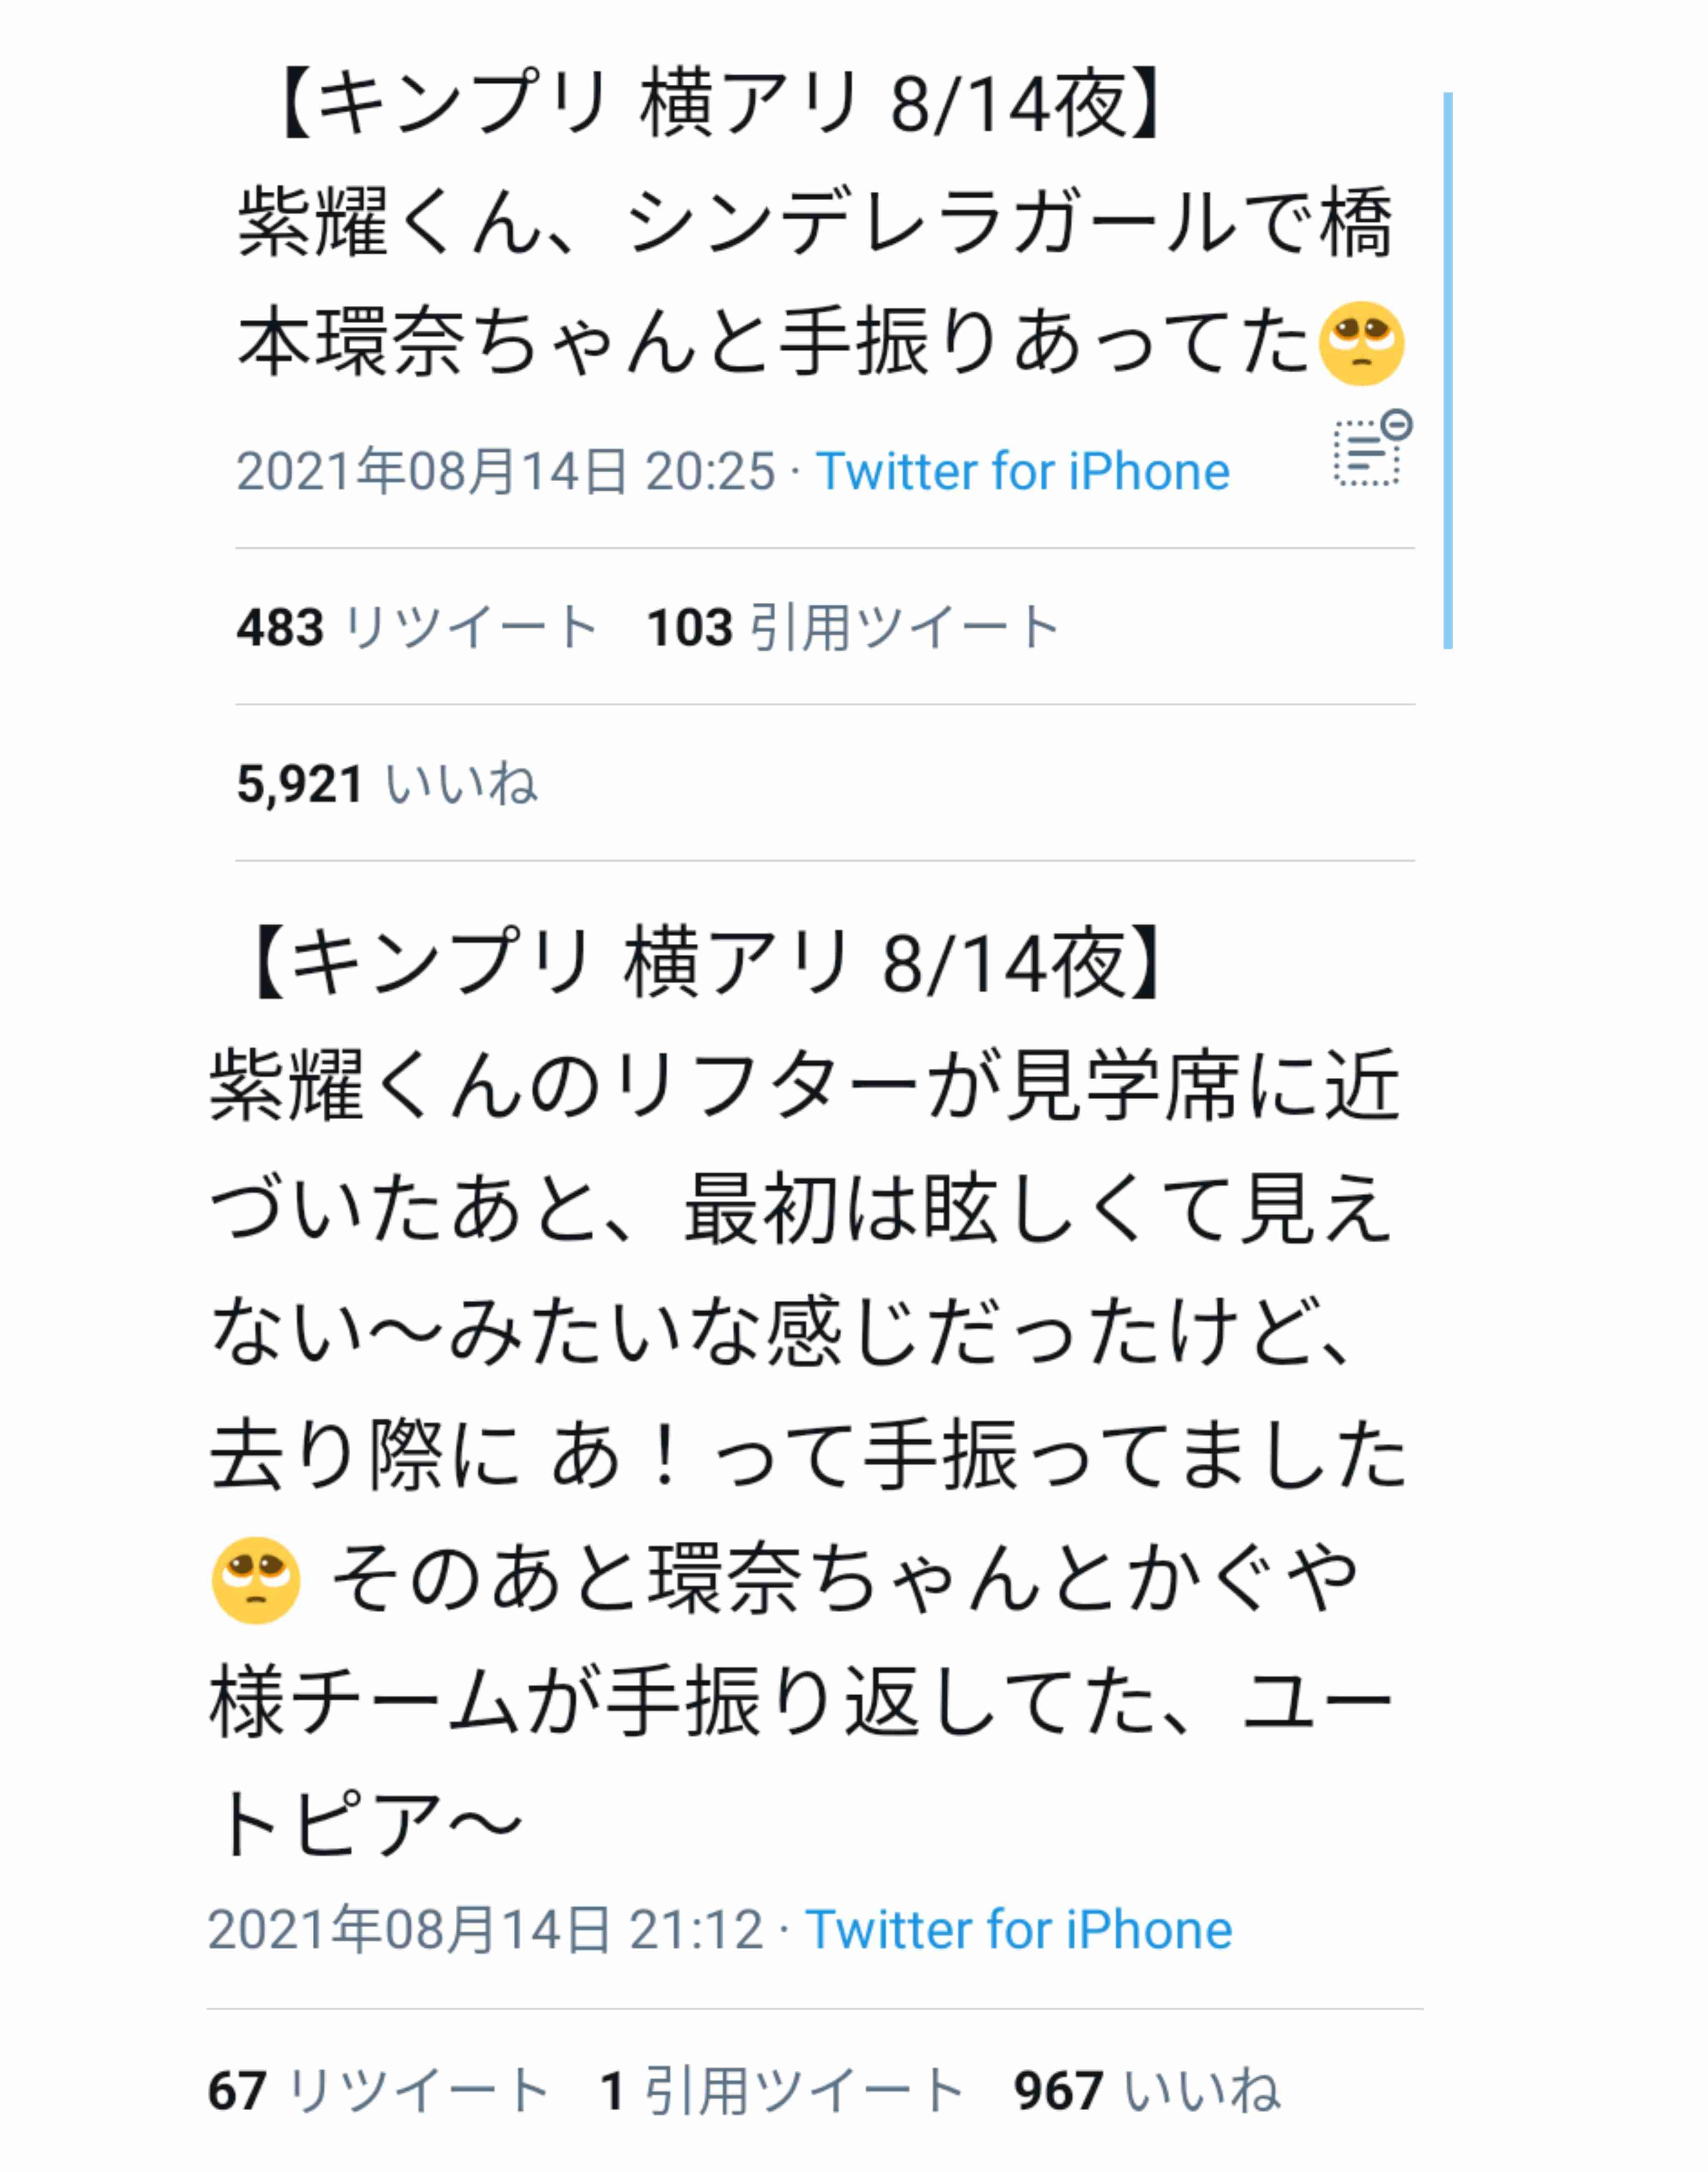
Task: Click the dotted tweet-list icon with minus badge
Action: 1373,448
